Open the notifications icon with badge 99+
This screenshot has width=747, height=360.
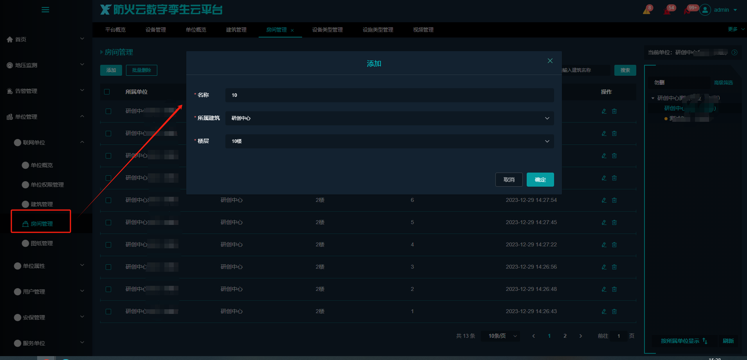click(687, 11)
